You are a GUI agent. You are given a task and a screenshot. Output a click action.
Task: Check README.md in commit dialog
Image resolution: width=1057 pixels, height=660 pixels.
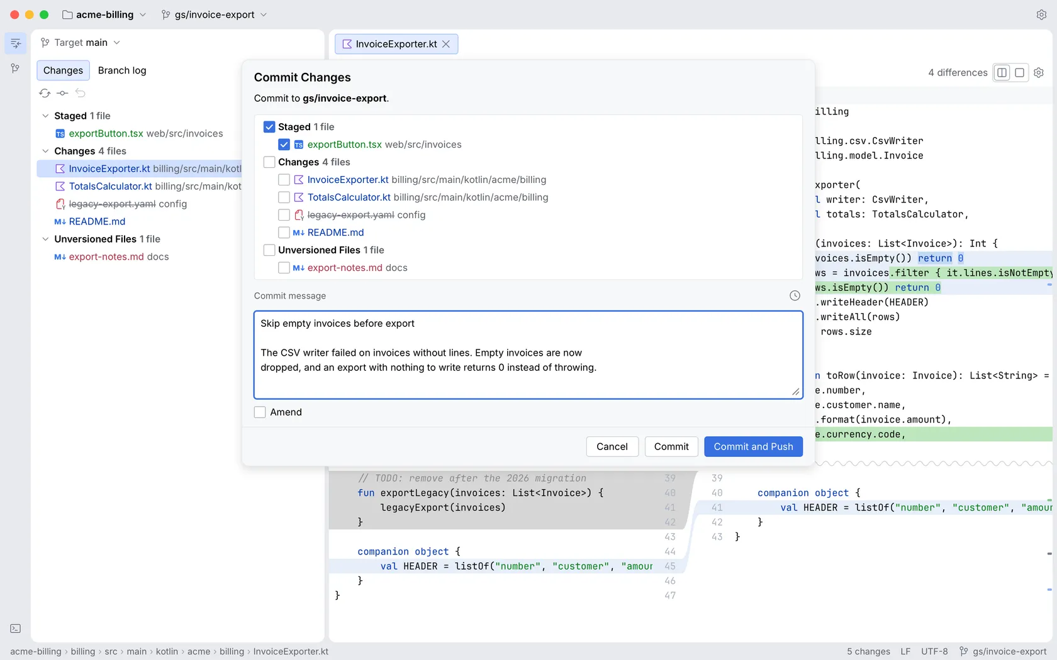click(284, 233)
